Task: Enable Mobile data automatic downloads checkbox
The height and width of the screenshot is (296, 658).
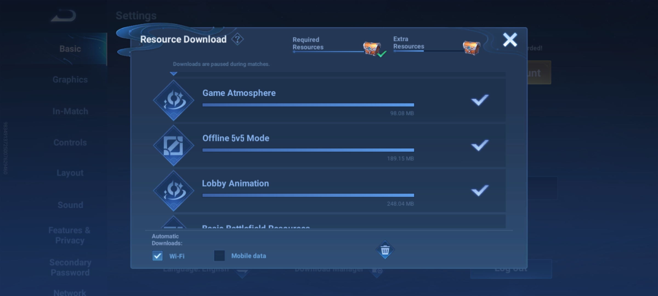Action: click(x=219, y=256)
